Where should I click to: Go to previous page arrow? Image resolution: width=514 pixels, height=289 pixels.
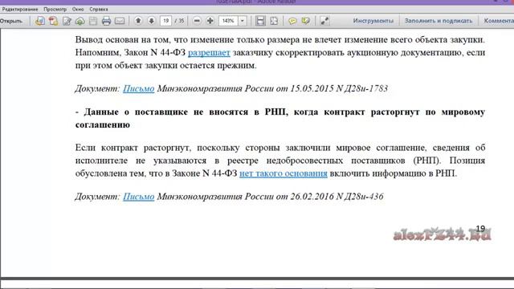click(138, 21)
